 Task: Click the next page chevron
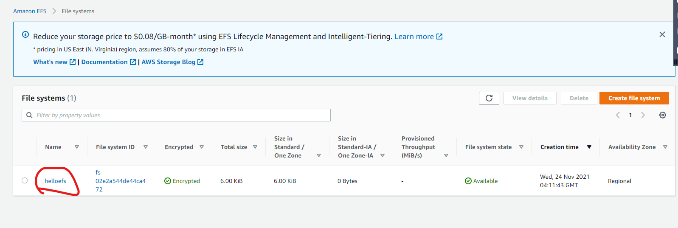pyautogui.click(x=643, y=115)
